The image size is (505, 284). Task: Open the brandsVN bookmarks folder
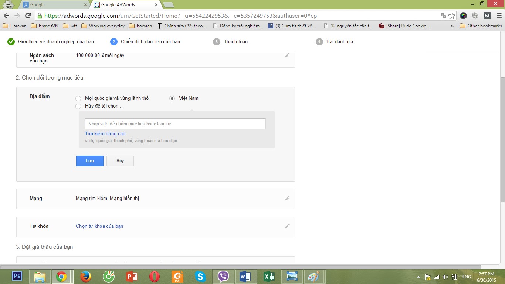tap(45, 26)
